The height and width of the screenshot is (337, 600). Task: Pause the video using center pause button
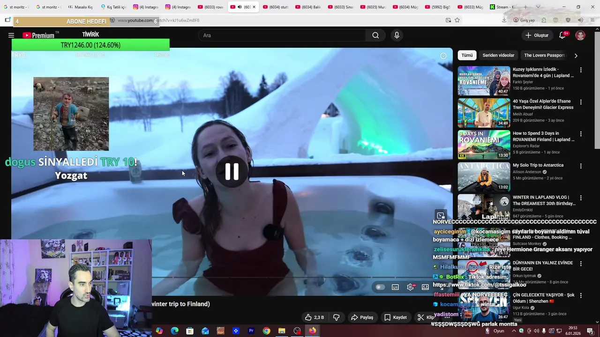(232, 172)
